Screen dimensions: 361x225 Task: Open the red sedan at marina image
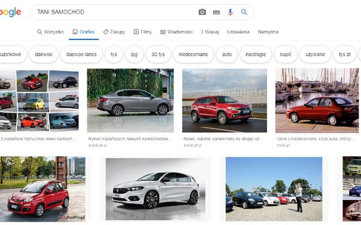tap(317, 101)
